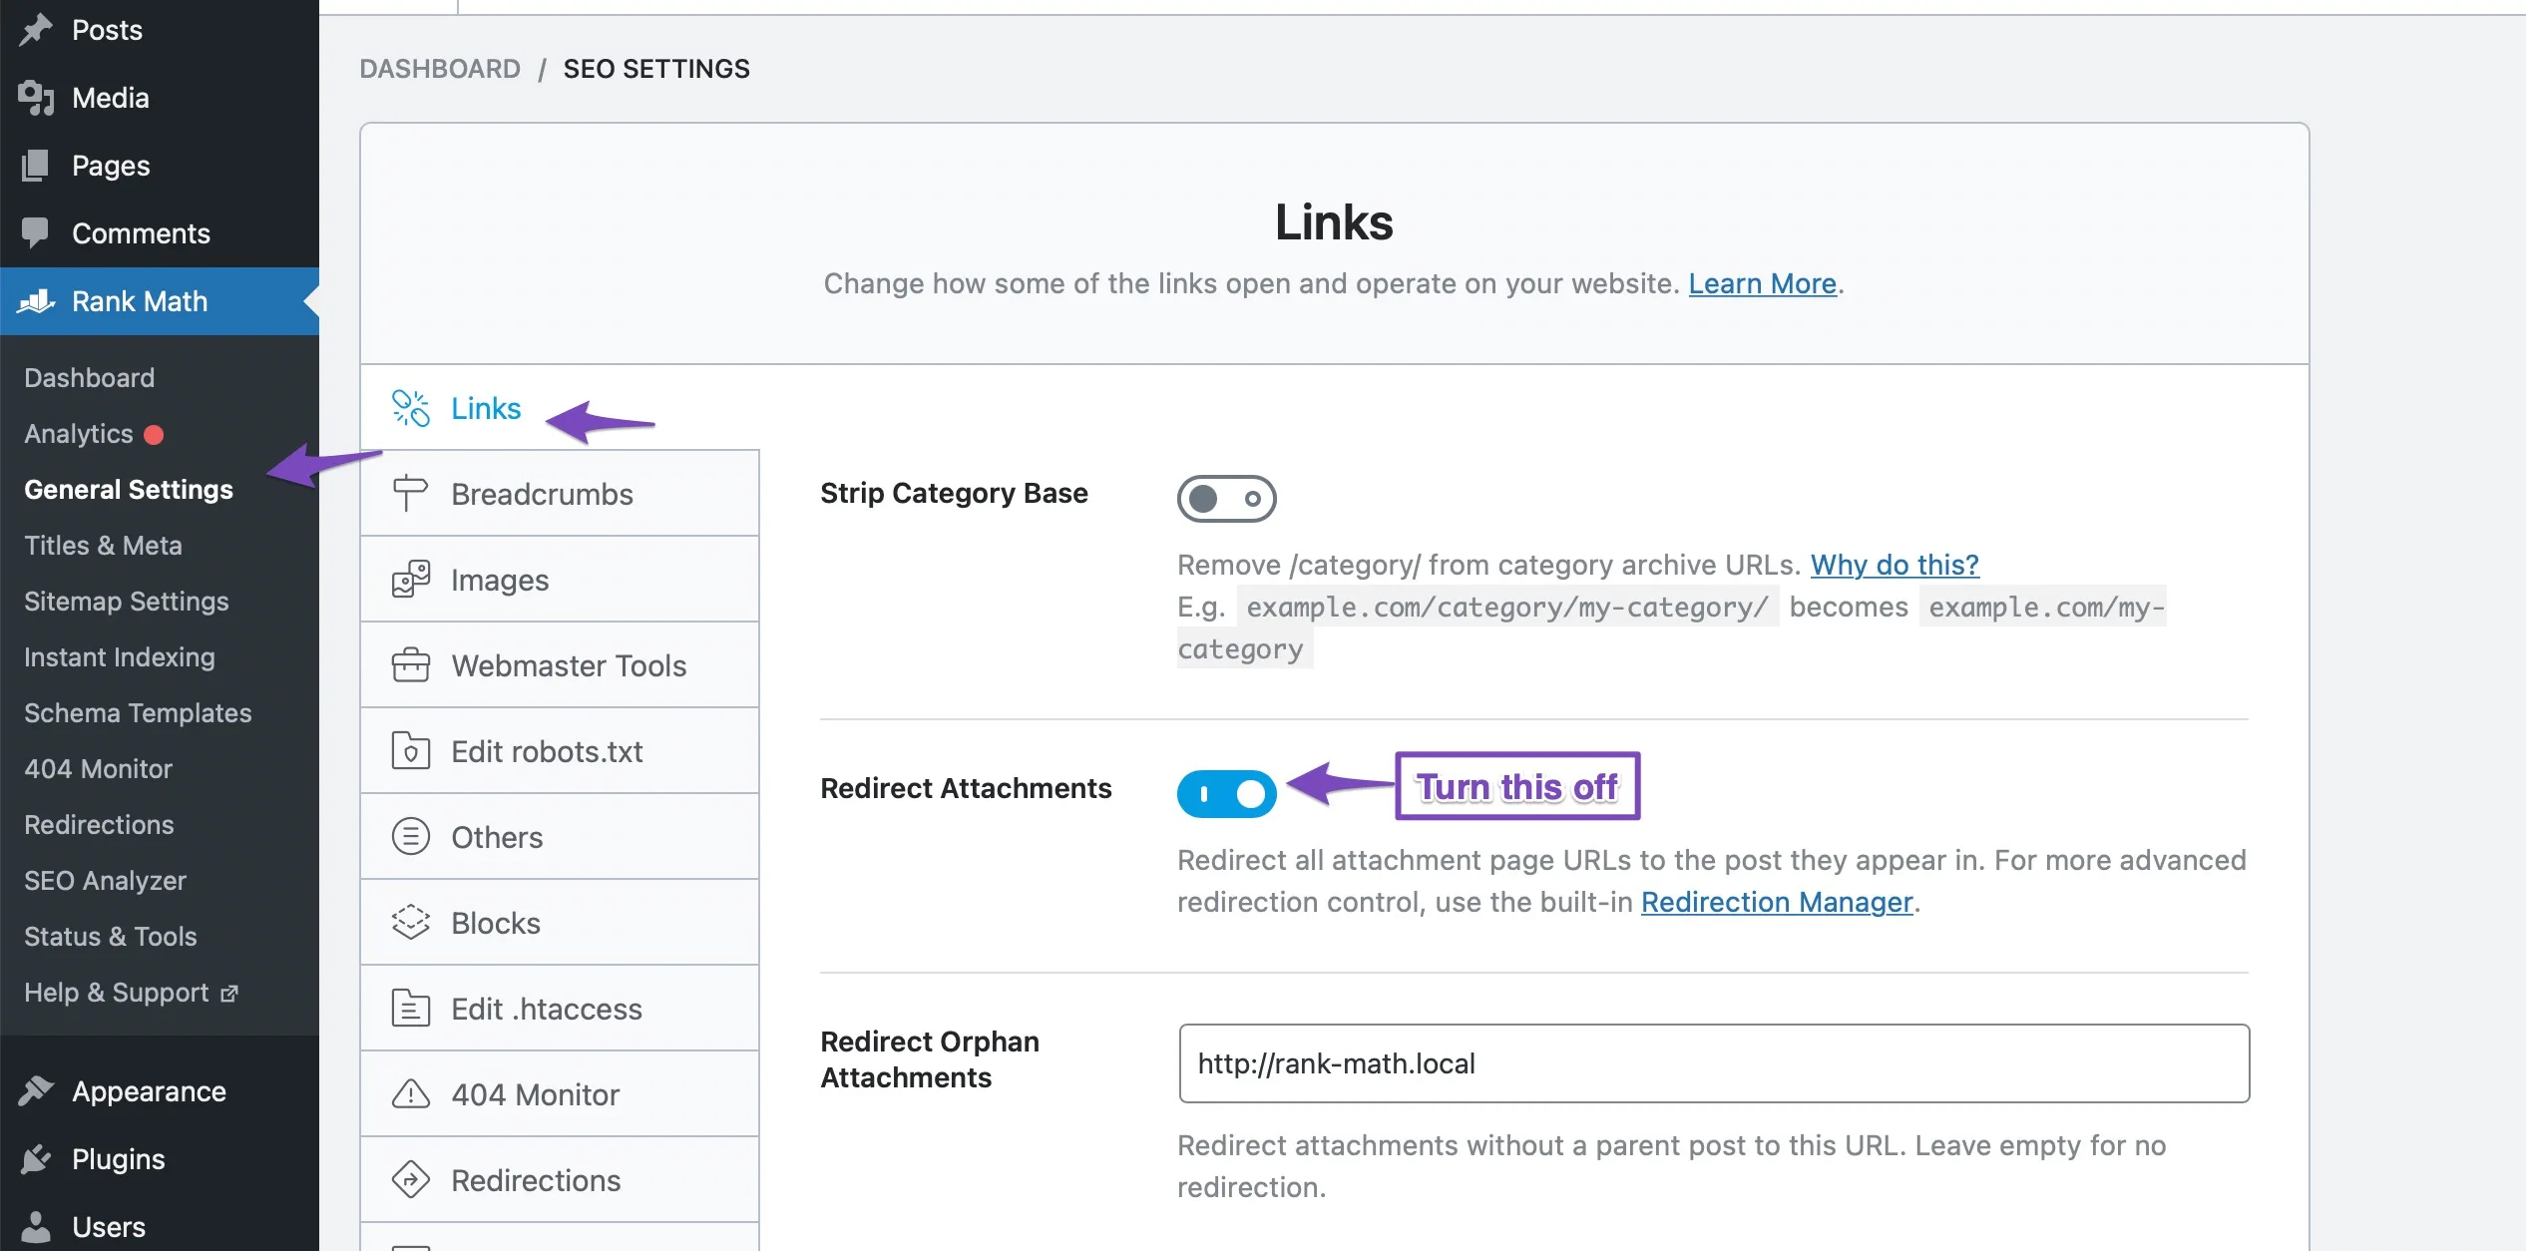Click the 'Why do this?' link

(x=1894, y=566)
